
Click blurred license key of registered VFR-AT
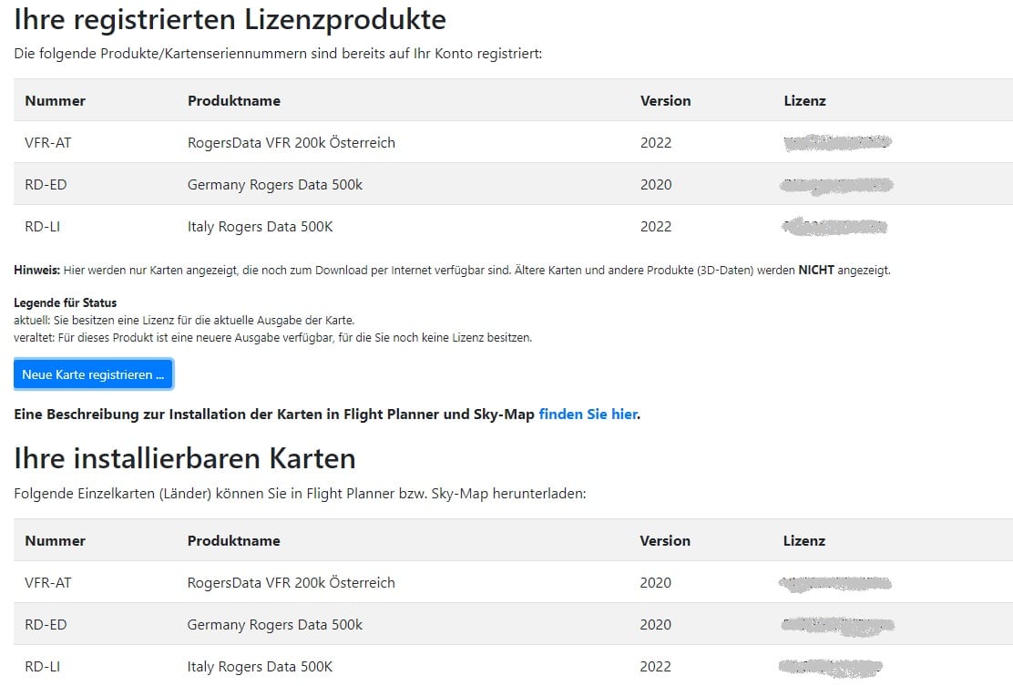(837, 142)
